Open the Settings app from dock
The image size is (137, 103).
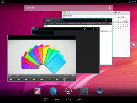coord(84,91)
